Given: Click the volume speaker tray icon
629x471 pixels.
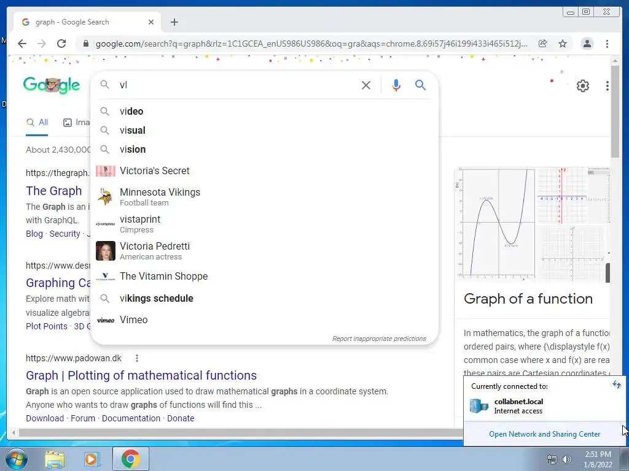Looking at the screenshot, I should pos(566,460).
